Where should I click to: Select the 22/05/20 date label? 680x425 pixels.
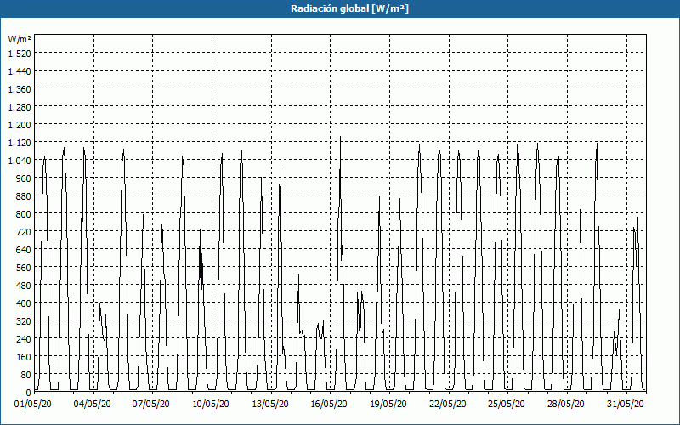448,405
